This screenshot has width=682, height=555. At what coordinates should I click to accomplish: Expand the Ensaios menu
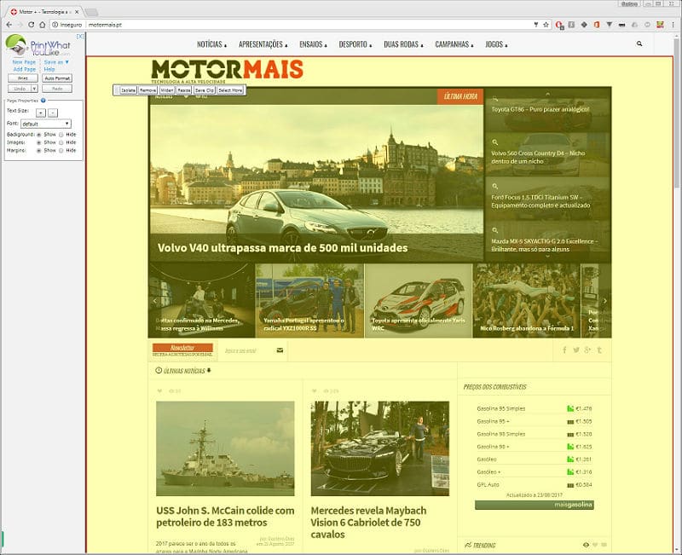[x=313, y=44]
